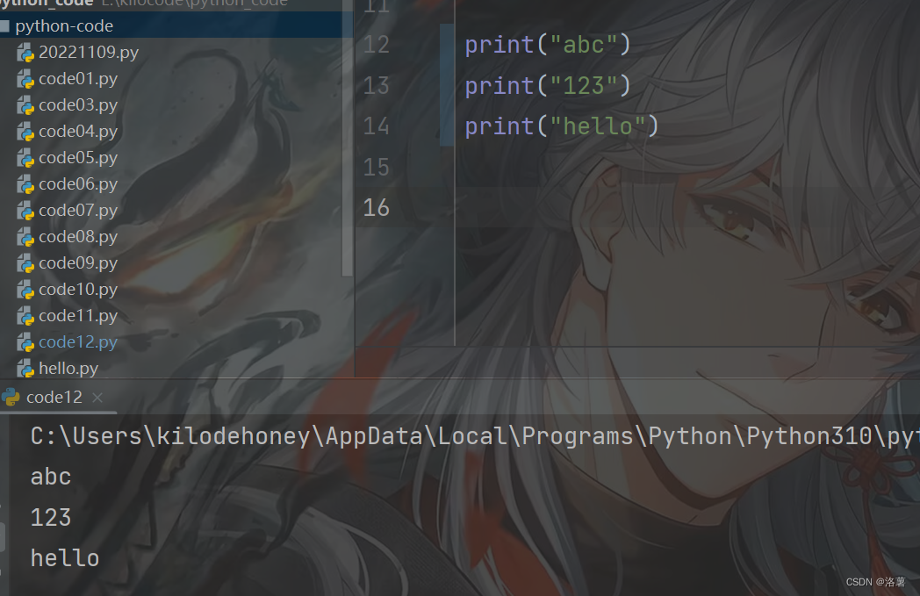Click the code04.py Python file icon

coord(25,132)
